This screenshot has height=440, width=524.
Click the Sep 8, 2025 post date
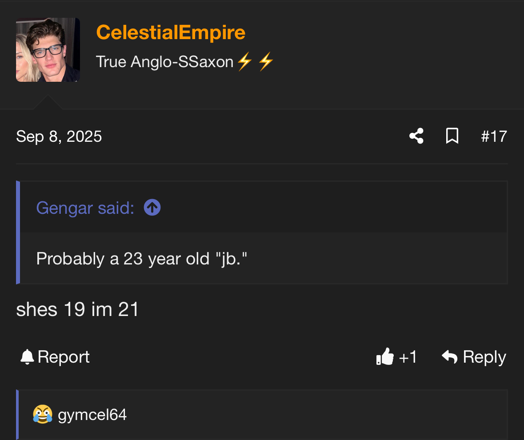point(59,136)
